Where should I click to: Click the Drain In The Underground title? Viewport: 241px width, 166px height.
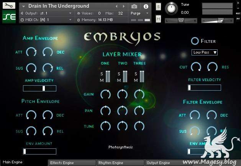click(59, 6)
